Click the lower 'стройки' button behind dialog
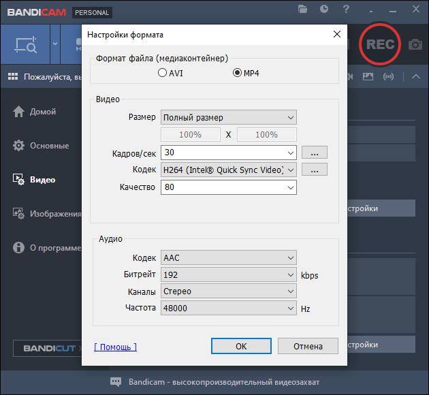Image resolution: width=429 pixels, height=395 pixels. (x=381, y=345)
